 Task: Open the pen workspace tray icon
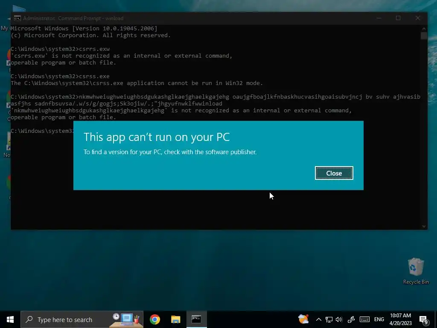[351, 319]
